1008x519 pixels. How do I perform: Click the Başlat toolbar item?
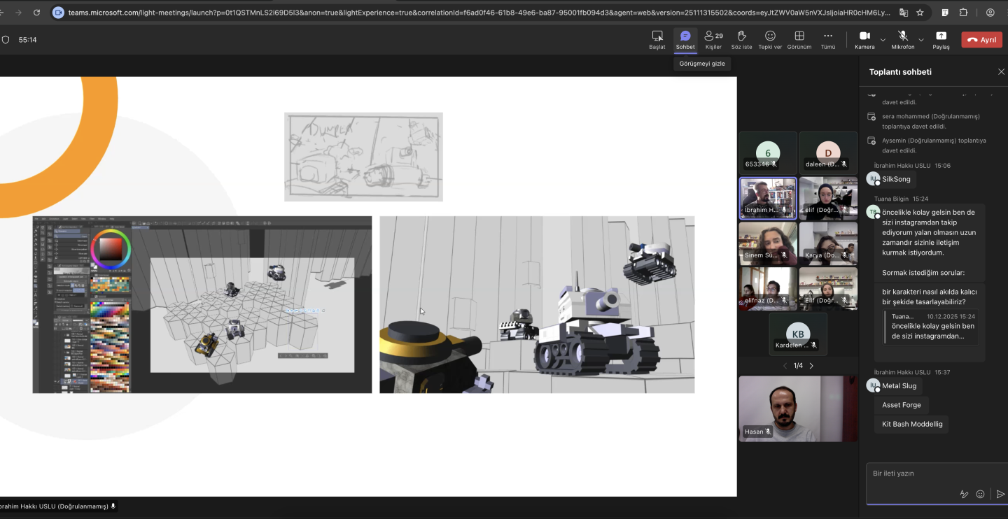coord(657,39)
